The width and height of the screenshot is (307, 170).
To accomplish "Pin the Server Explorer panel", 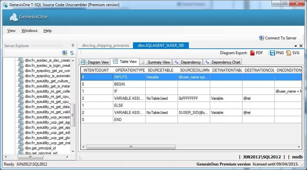I will [73, 45].
